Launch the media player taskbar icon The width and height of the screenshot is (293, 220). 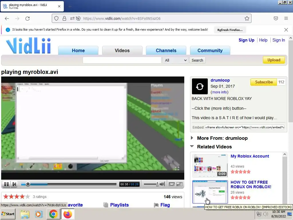[x=39, y=214]
